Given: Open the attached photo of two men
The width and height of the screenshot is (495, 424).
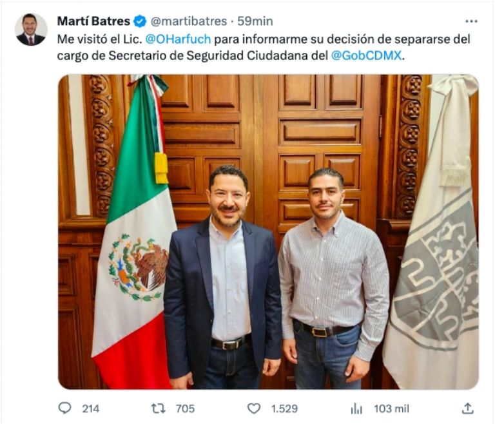Looking at the screenshot, I should (x=268, y=232).
